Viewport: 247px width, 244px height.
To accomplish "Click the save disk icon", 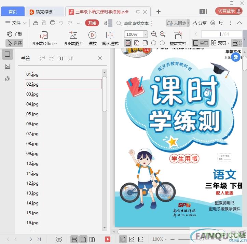I will (44, 23).
